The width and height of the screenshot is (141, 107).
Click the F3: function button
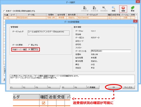point(41,87)
